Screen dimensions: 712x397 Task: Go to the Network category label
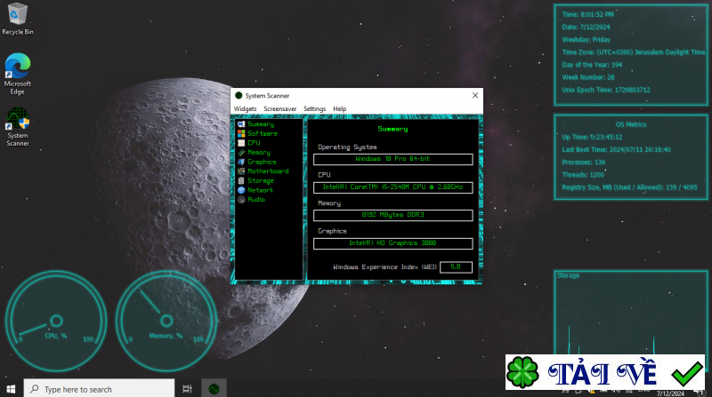(260, 190)
